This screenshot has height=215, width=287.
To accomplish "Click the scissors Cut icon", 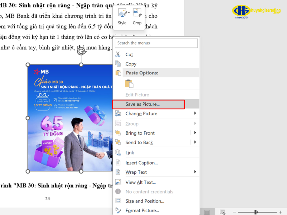I will [x=118, y=54].
